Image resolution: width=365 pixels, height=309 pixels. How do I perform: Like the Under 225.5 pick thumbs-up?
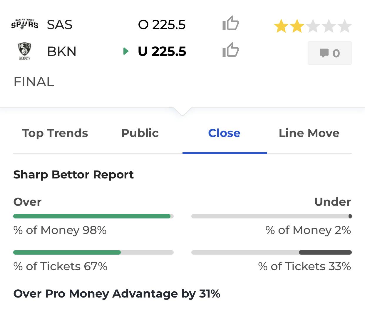click(231, 50)
